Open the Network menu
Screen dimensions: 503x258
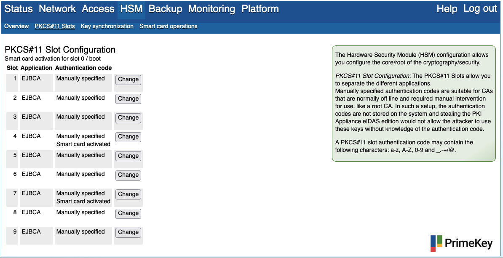57,9
